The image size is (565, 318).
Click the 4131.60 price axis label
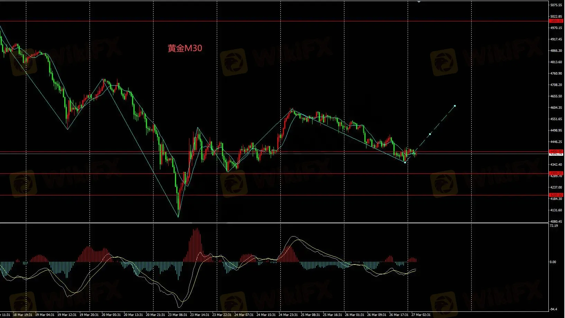point(556,210)
